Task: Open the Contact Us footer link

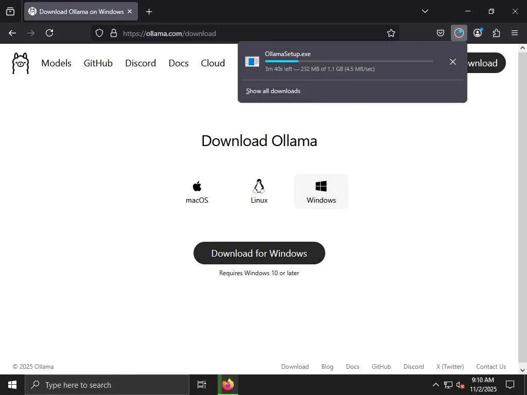Action: click(490, 366)
